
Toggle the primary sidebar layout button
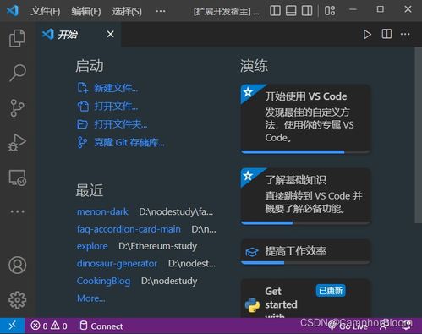tap(275, 11)
